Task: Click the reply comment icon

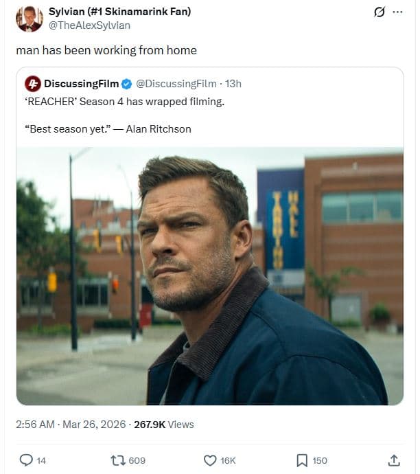Action: (27, 460)
